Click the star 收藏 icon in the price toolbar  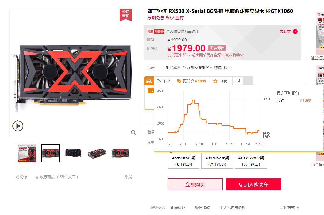[215, 81]
